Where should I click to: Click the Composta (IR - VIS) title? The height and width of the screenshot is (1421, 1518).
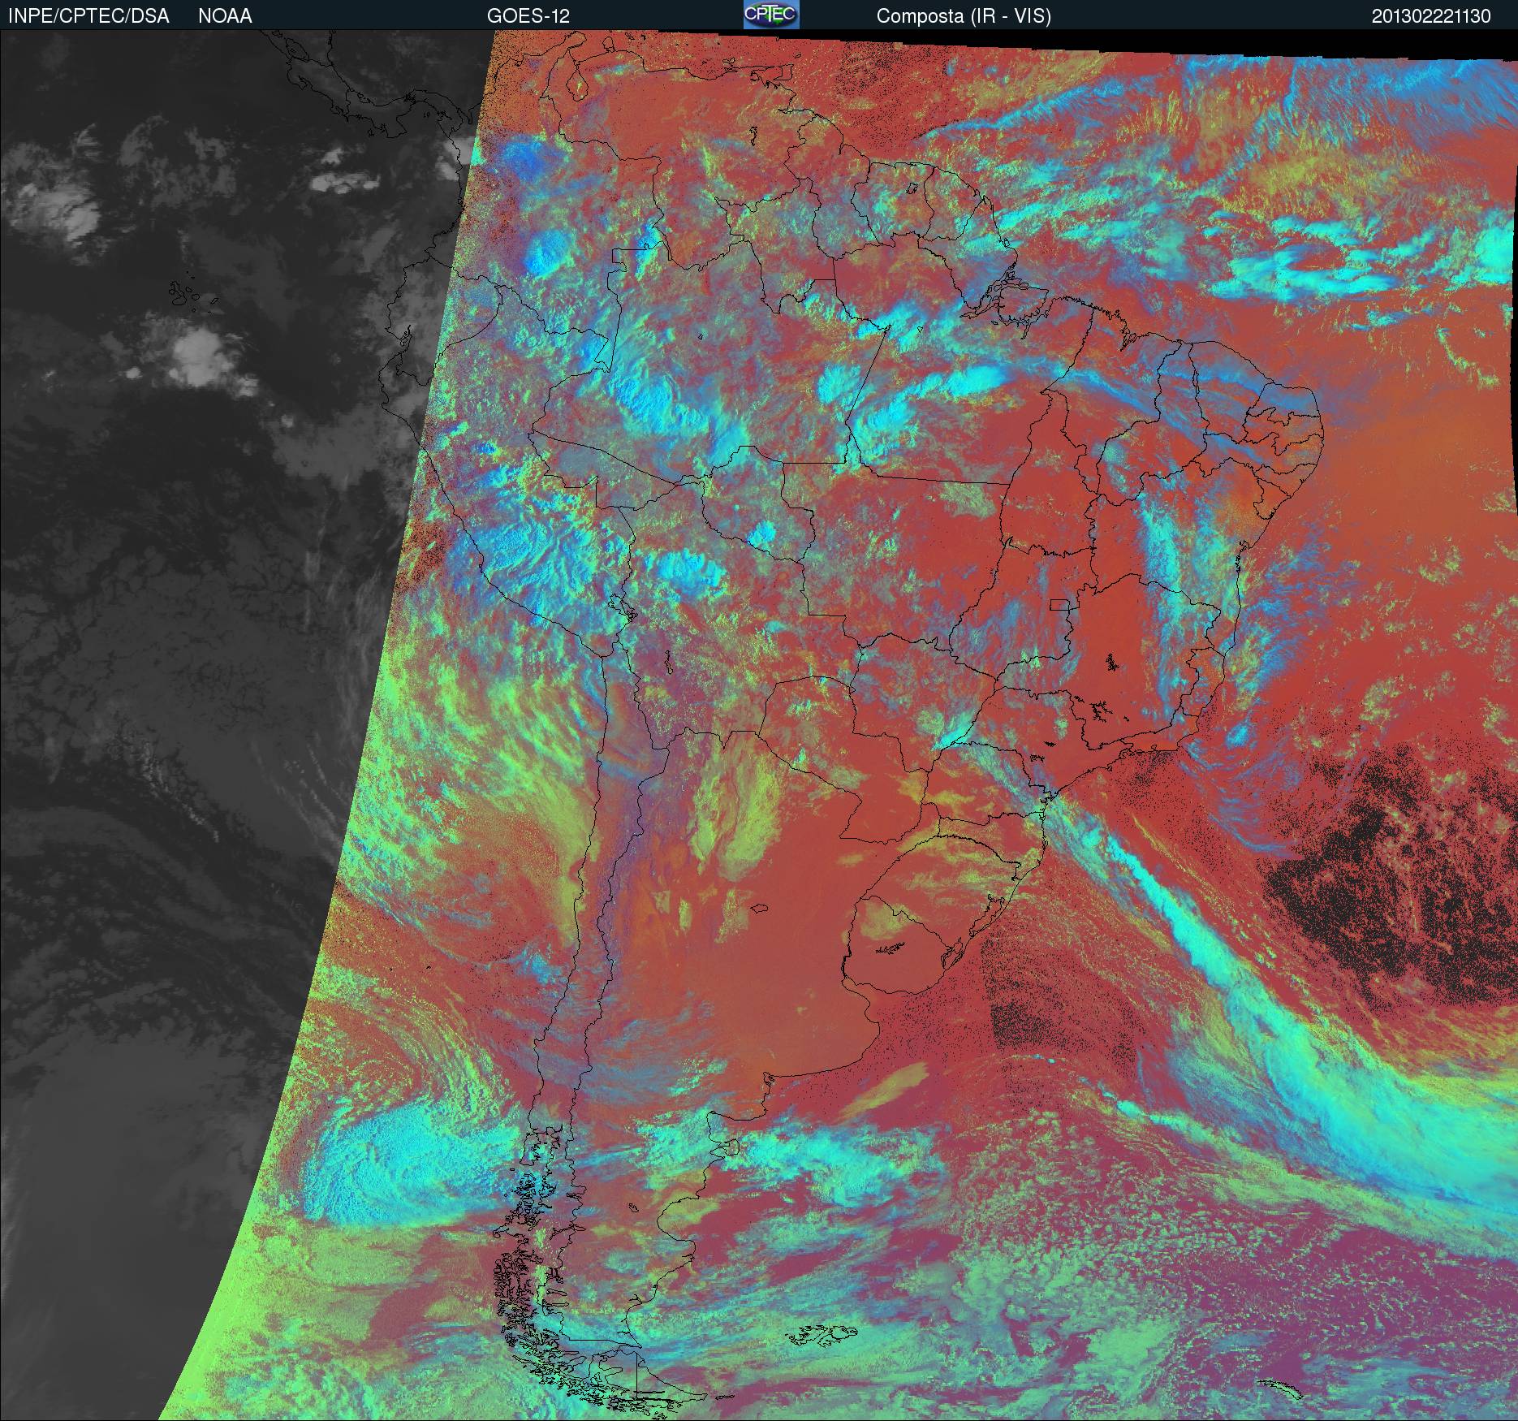[x=964, y=16]
